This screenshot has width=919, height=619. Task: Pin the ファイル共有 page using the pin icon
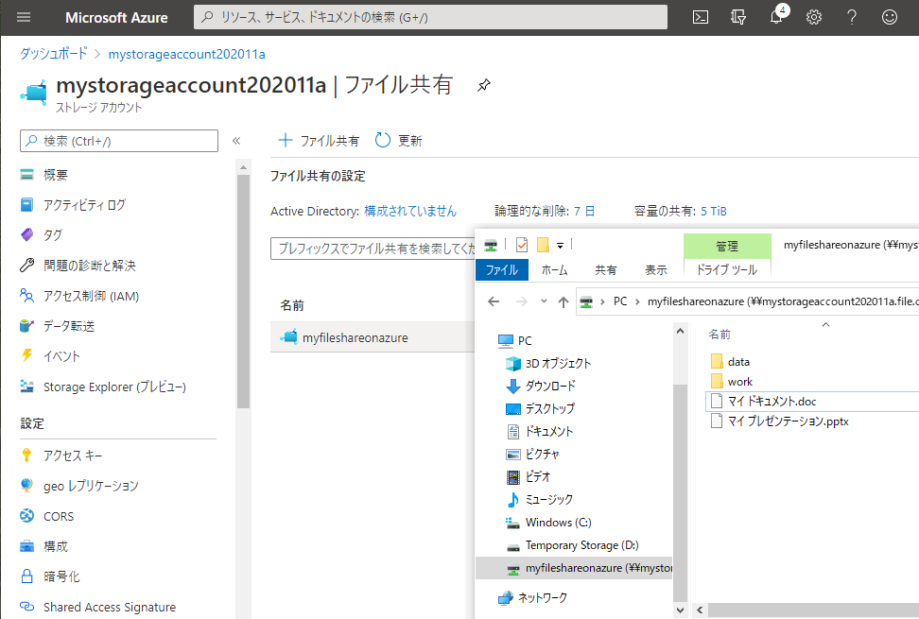[x=483, y=84]
